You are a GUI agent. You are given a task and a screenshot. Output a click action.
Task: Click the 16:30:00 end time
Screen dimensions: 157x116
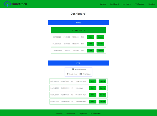[x=75, y=37]
